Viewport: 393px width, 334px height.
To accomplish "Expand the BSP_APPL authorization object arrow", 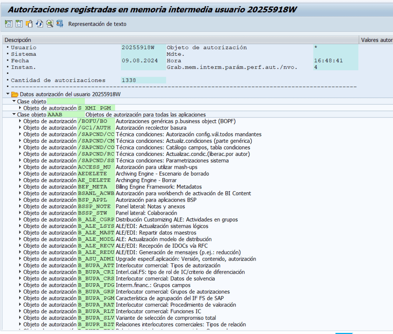I will [20, 200].
